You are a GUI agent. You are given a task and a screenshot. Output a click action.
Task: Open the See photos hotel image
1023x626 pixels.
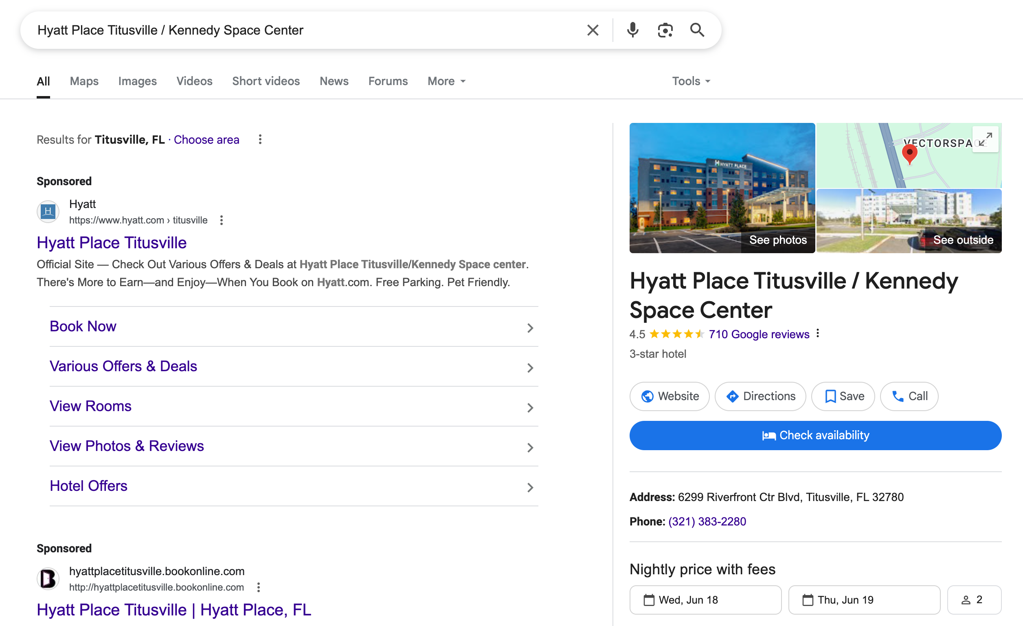point(722,188)
